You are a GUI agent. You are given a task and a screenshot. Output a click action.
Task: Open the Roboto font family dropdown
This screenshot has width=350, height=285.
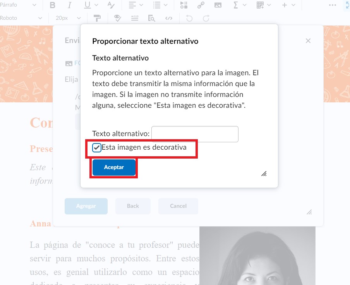click(x=22, y=18)
